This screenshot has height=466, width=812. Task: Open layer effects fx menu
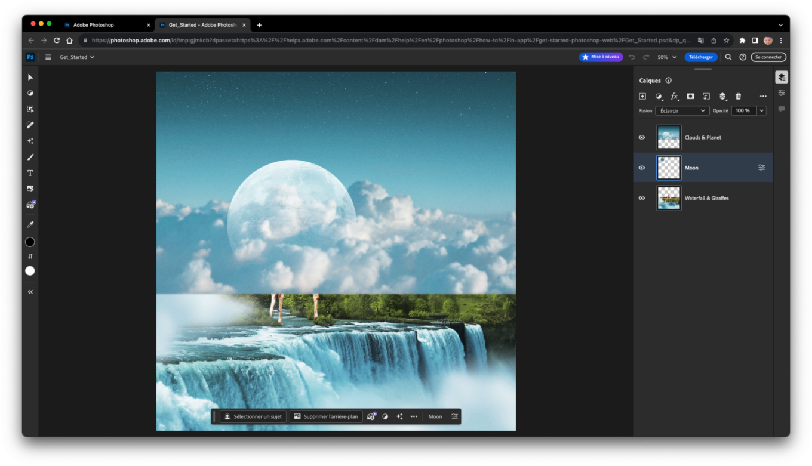click(x=675, y=96)
